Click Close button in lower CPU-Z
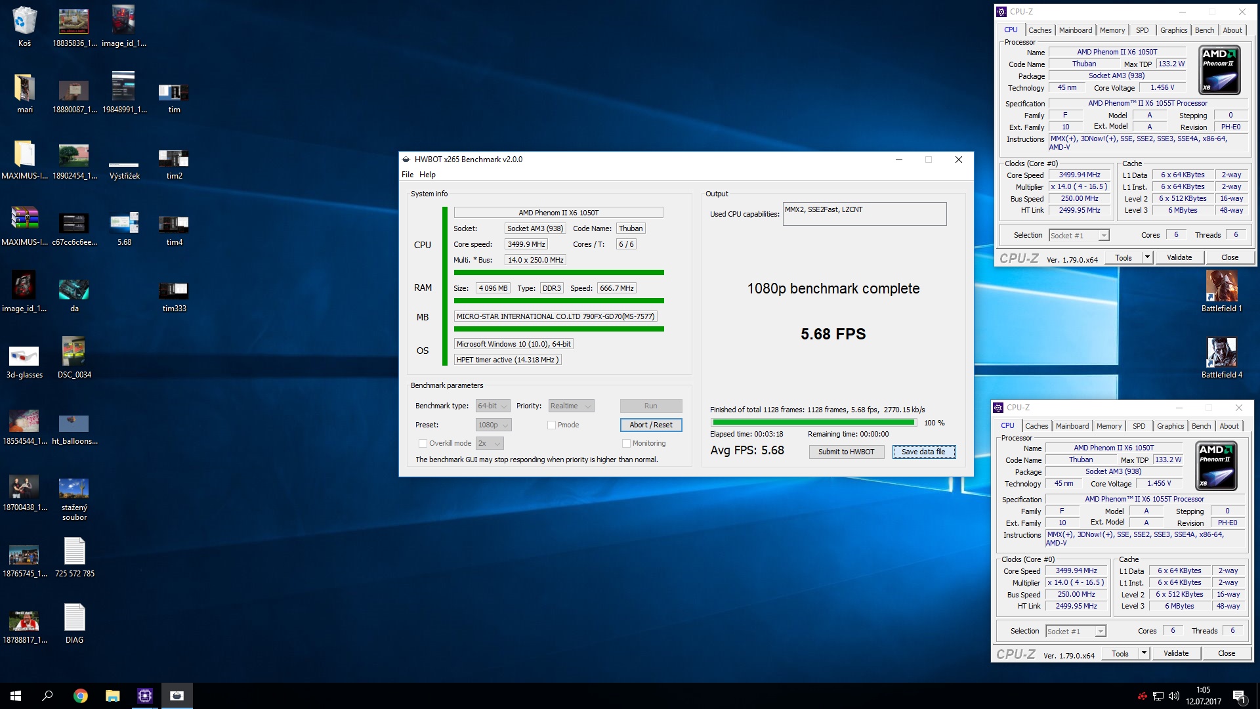1260x709 pixels. pos(1227,653)
